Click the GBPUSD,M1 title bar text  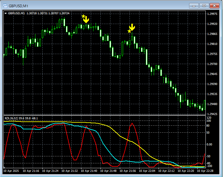(x=18, y=6)
